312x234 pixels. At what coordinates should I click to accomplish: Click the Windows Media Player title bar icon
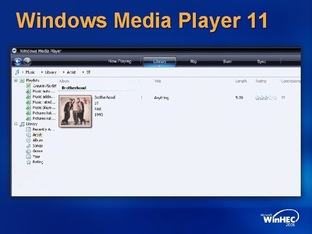(x=14, y=51)
